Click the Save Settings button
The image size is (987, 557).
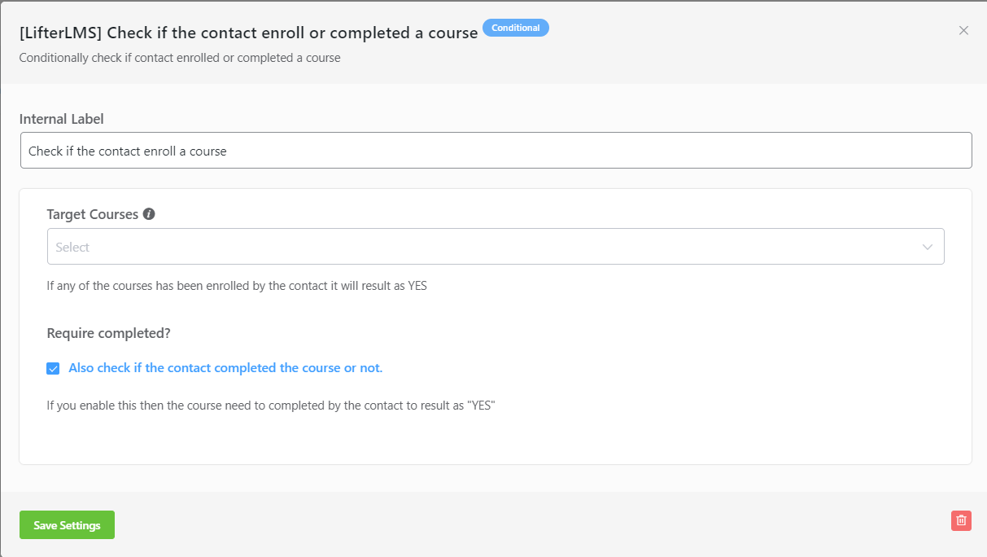(x=67, y=524)
